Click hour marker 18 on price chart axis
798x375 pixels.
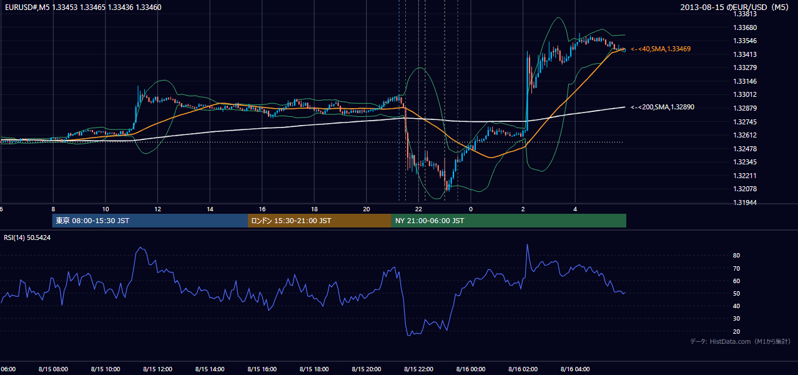[x=314, y=209]
